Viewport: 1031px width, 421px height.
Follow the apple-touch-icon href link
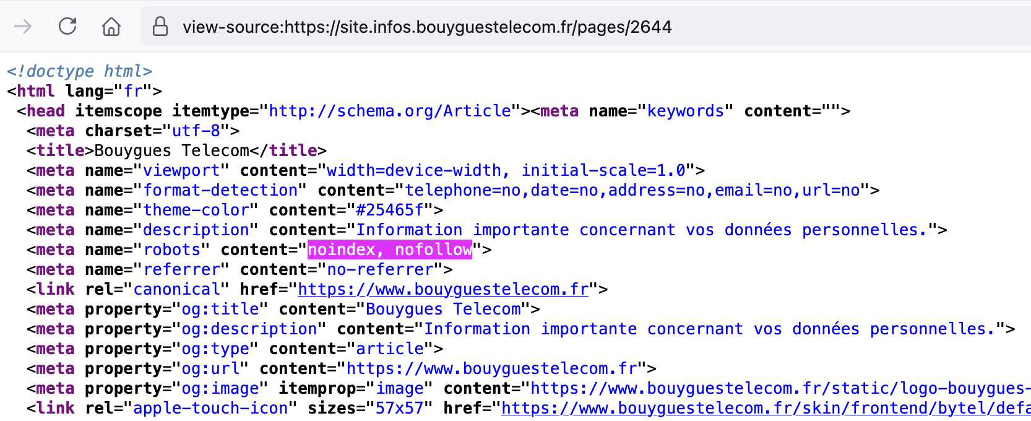[x=765, y=408]
